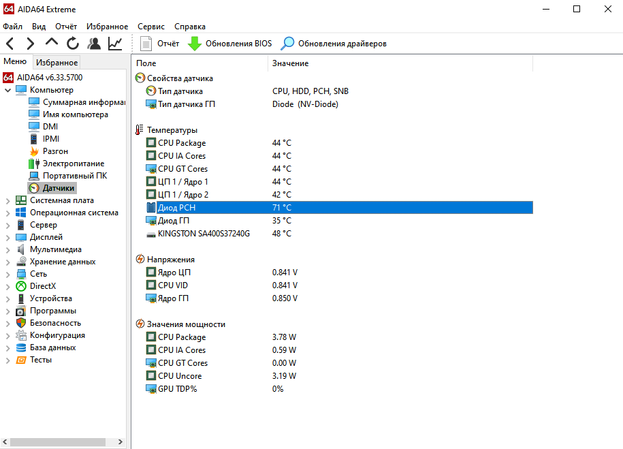623x449 pixels.
Task: Expand the Хранение данных node
Action: pos(7,262)
